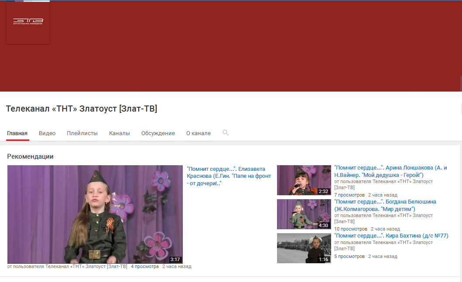The image size is (462, 282).
Task: Click the channel title Телеканал «ТНТ» Златоуст
Action: click(82, 109)
